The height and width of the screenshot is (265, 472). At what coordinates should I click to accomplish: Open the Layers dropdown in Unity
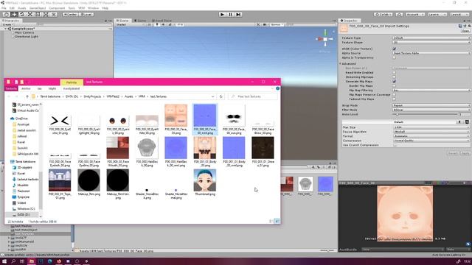click(x=437, y=15)
